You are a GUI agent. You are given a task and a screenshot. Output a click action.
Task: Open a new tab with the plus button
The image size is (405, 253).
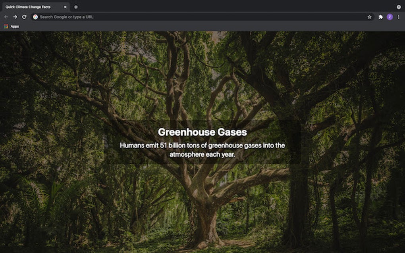pos(76,7)
